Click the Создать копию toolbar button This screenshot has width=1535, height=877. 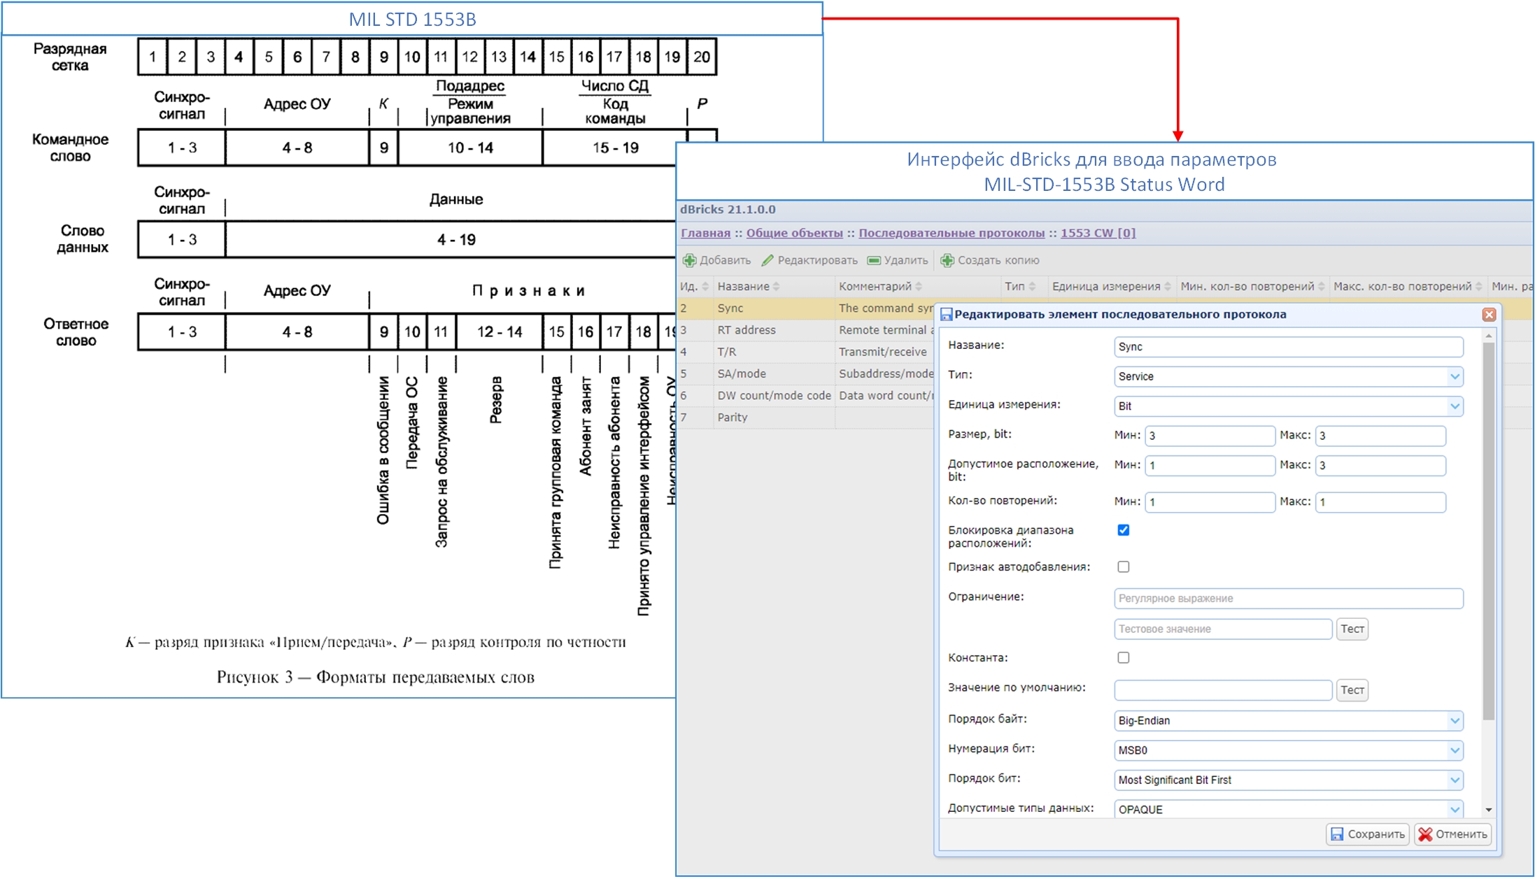point(990,261)
